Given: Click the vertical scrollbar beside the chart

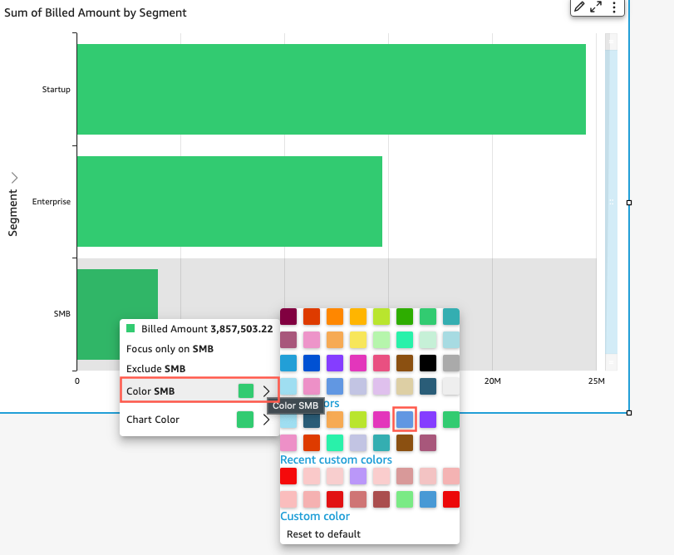Looking at the screenshot, I should pyautogui.click(x=611, y=199).
